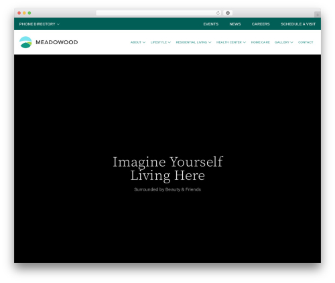Expand the Residential Living dropdown
This screenshot has height=283, width=335.
tap(194, 42)
